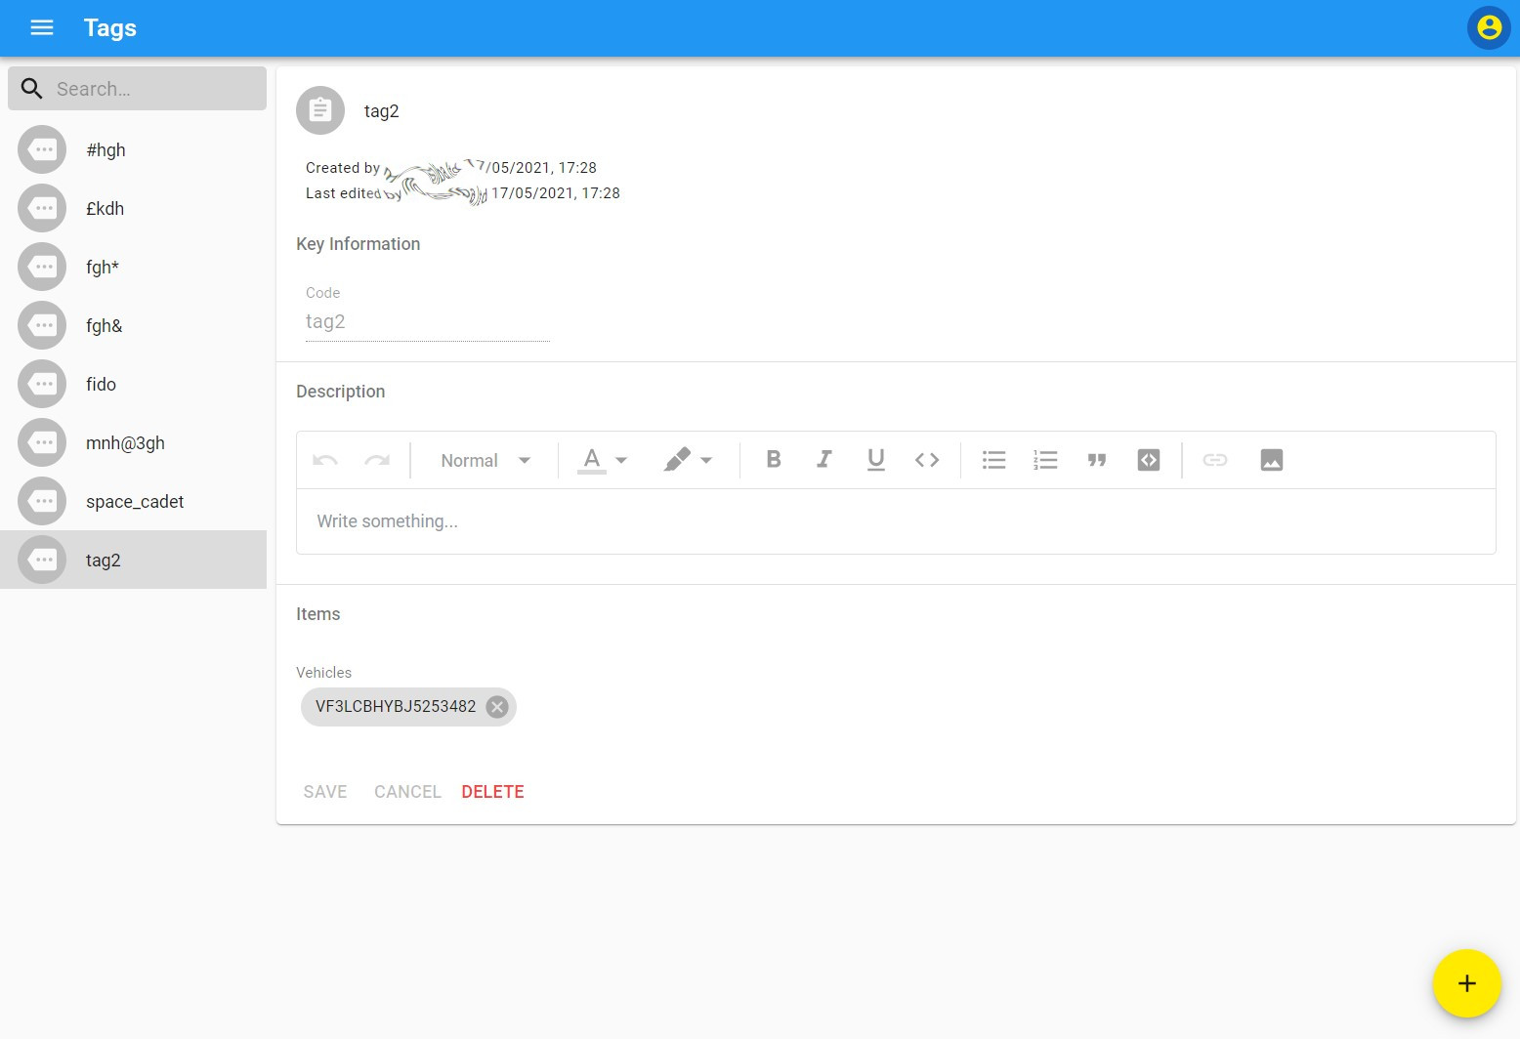
Task: Insert a code block
Action: [1149, 460]
